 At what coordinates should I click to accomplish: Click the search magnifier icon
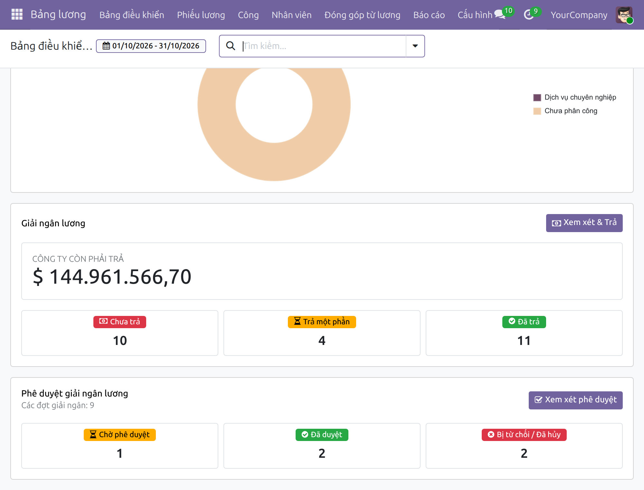pos(231,46)
